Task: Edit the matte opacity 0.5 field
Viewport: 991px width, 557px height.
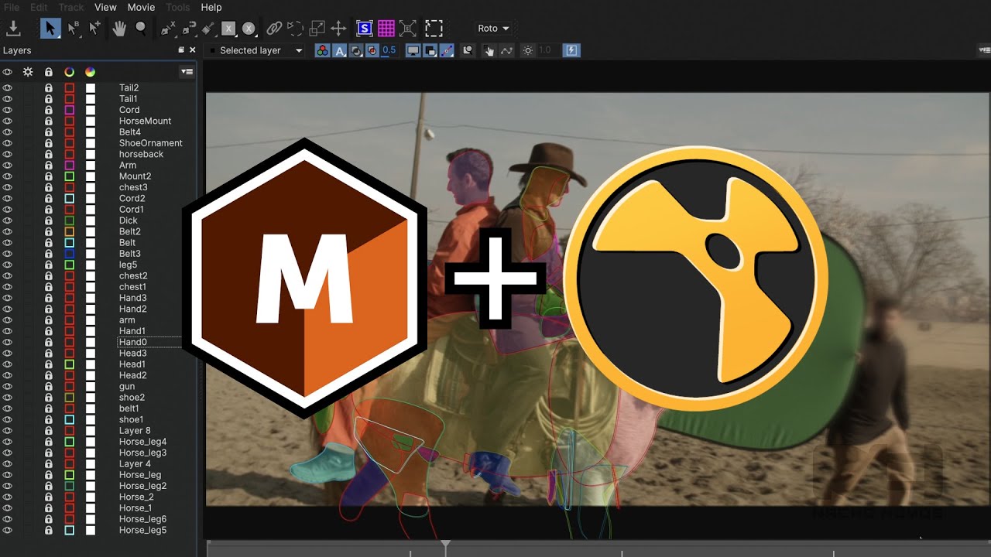Action: [389, 50]
